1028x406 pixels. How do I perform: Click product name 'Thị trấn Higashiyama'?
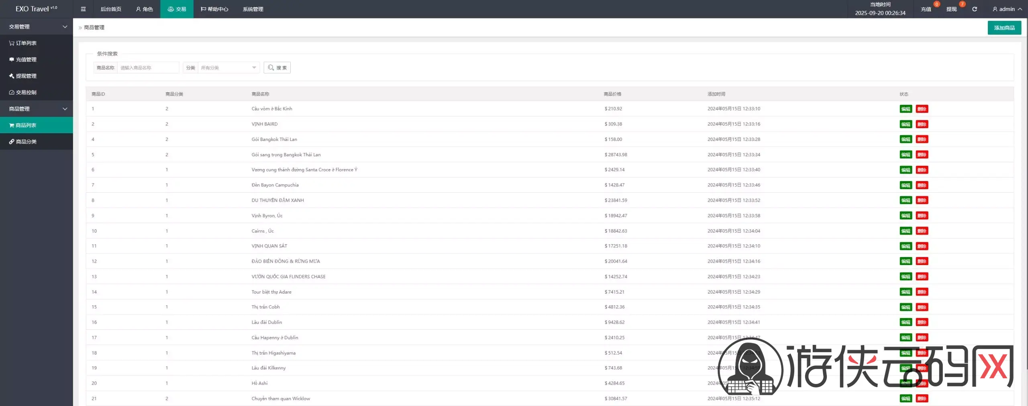coord(273,353)
